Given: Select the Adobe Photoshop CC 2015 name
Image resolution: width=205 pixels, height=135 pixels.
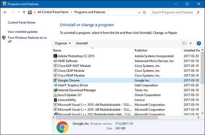Looking at the screenshot, I should pyautogui.click(x=76, y=56).
